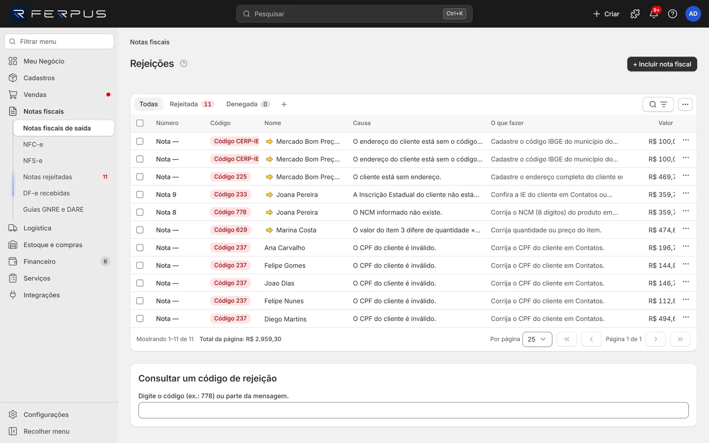Click arrow icon beside Marina Costa
The image size is (709, 443).
269,230
